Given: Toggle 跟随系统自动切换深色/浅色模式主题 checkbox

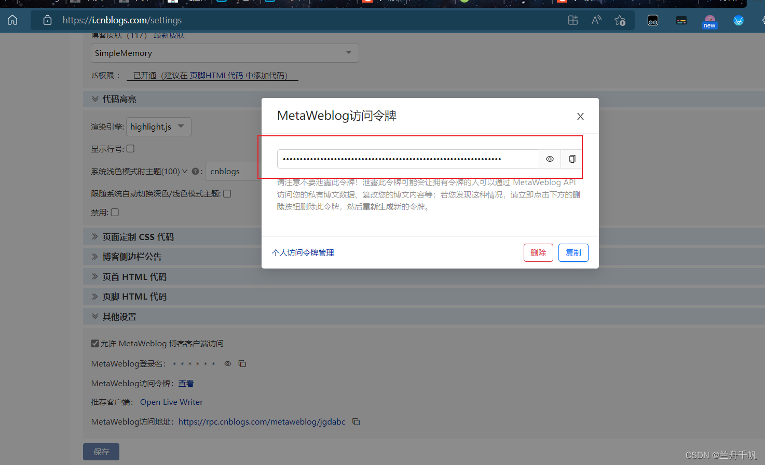Looking at the screenshot, I should coord(227,193).
